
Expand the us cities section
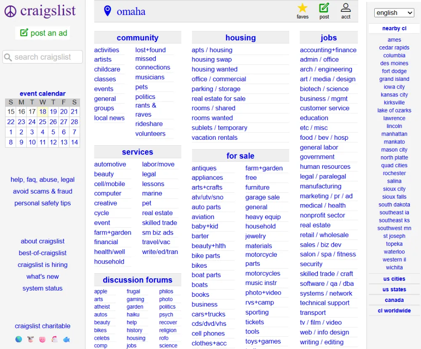(x=394, y=279)
